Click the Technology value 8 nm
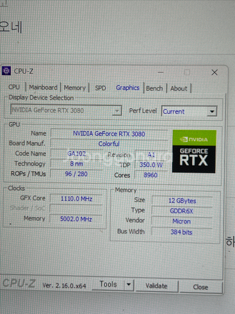This screenshot has width=235, height=314. 76,164
